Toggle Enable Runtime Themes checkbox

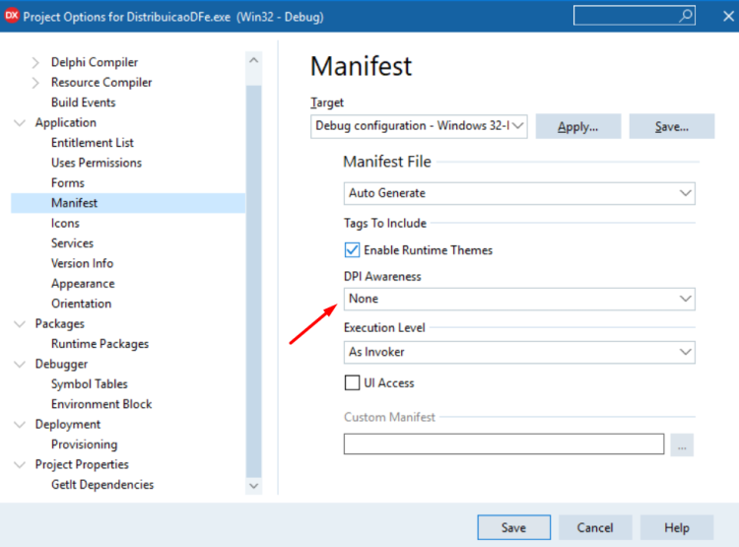[x=352, y=250]
